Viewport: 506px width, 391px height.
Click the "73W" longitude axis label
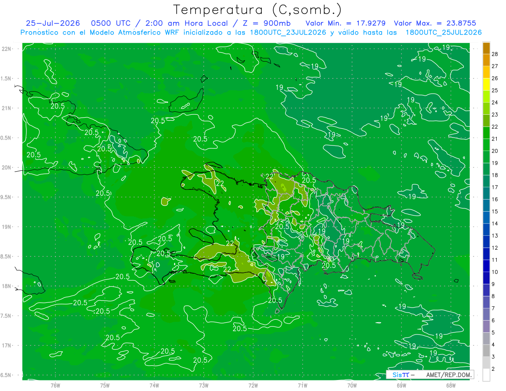pyautogui.click(x=204, y=386)
